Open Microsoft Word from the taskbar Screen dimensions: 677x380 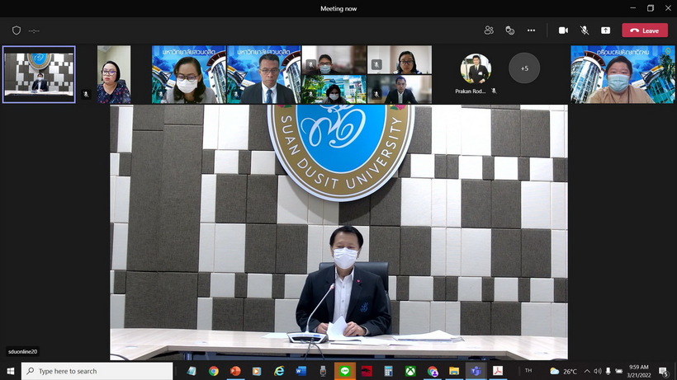tap(301, 371)
